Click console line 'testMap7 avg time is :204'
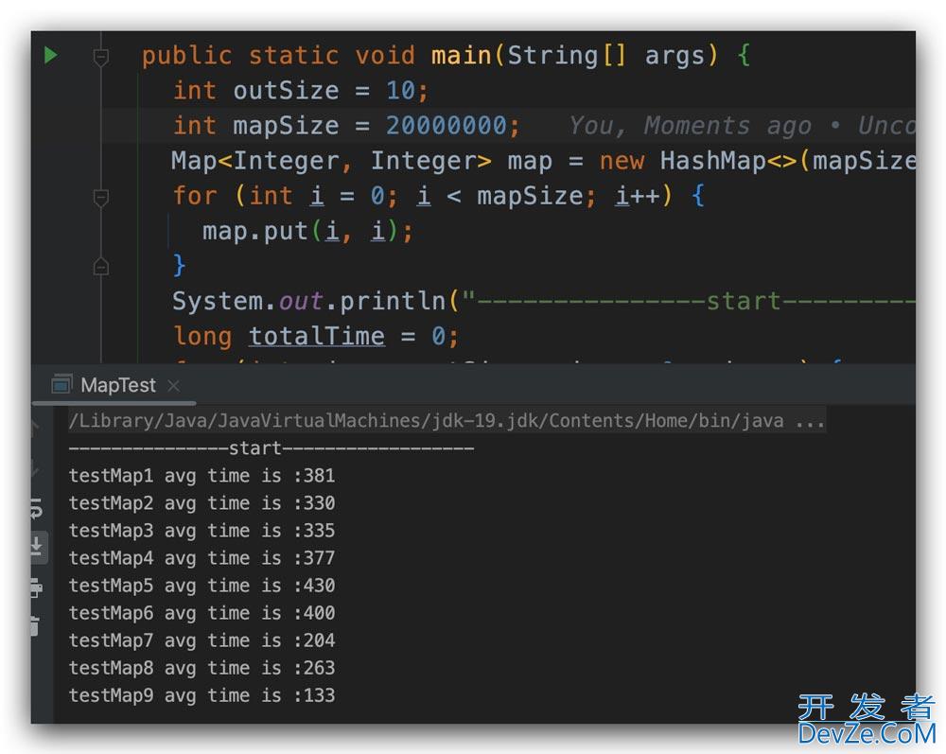The height and width of the screenshot is (754, 946). coord(201,640)
